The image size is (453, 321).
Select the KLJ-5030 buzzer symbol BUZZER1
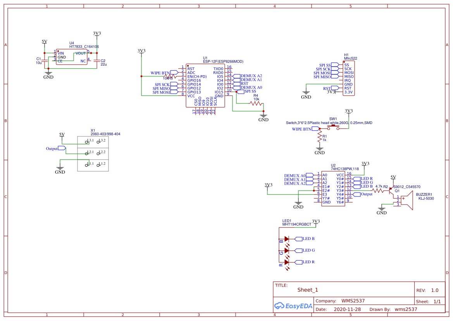pos(407,200)
